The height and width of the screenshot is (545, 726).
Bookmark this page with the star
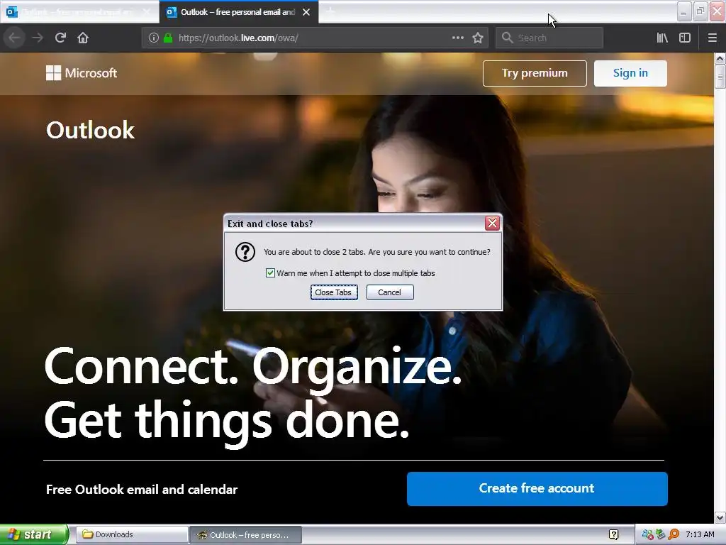[478, 38]
